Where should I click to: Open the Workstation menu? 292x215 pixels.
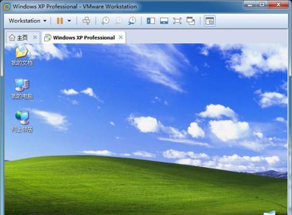pos(27,20)
